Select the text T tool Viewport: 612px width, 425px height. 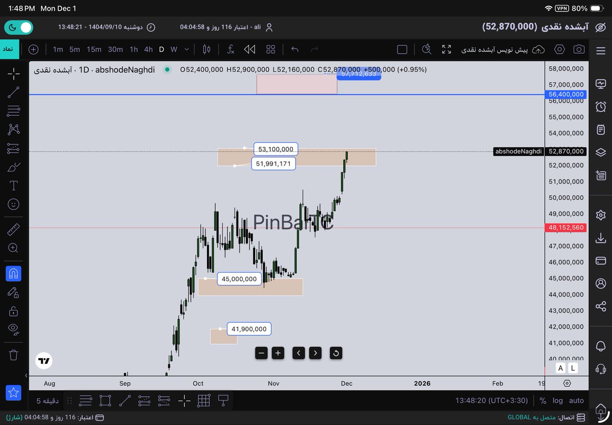[14, 185]
